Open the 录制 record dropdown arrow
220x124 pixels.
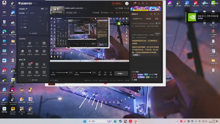tap(107, 72)
